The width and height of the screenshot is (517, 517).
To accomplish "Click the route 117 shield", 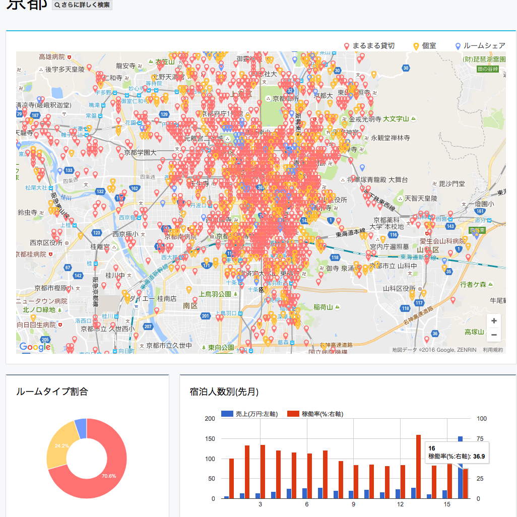I will pyautogui.click(x=419, y=302).
